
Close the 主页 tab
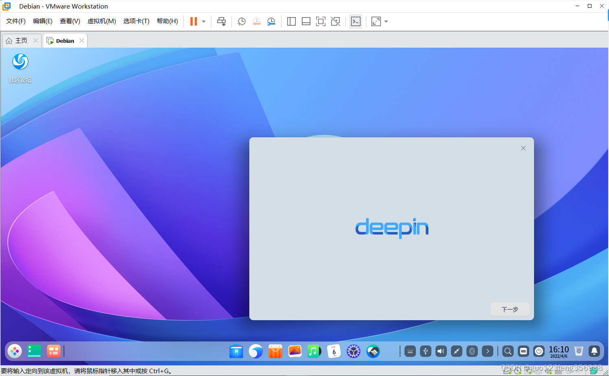point(35,41)
